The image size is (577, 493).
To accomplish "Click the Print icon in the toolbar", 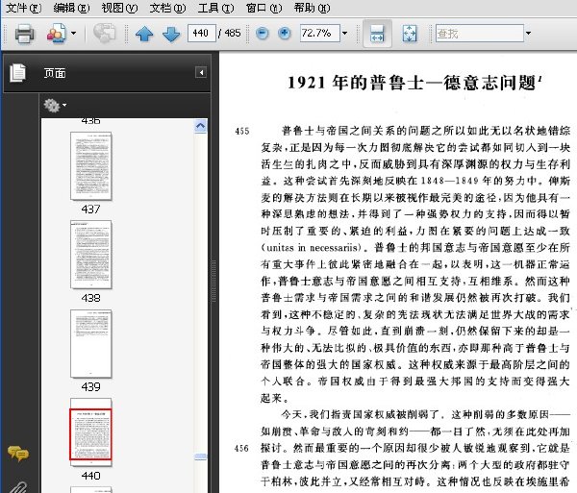I will pos(24,34).
